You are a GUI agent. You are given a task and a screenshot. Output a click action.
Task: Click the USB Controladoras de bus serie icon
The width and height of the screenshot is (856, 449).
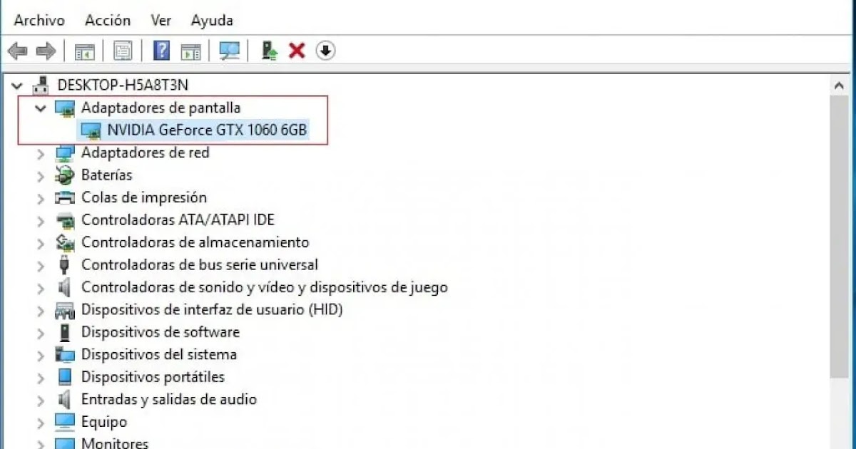(x=65, y=264)
